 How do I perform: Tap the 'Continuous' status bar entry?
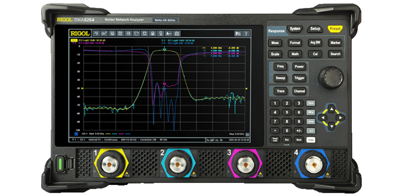tap(110, 140)
